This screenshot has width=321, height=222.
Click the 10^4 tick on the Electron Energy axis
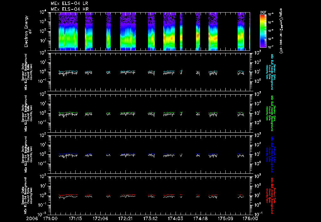pyautogui.click(x=43, y=12)
